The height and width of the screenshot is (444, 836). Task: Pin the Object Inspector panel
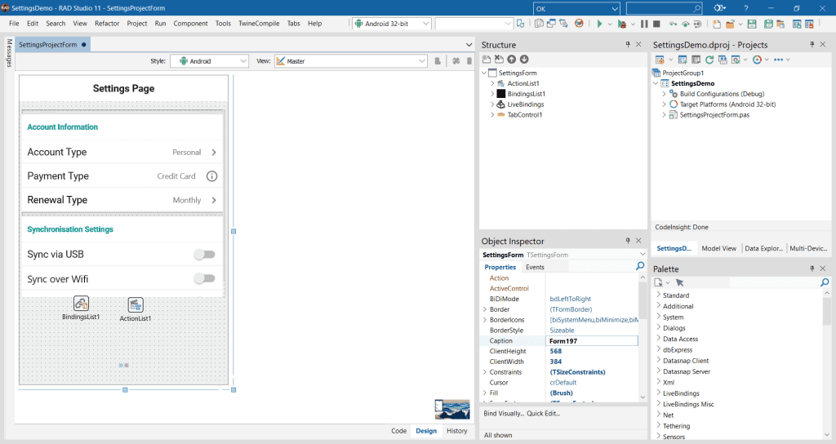pyautogui.click(x=628, y=241)
